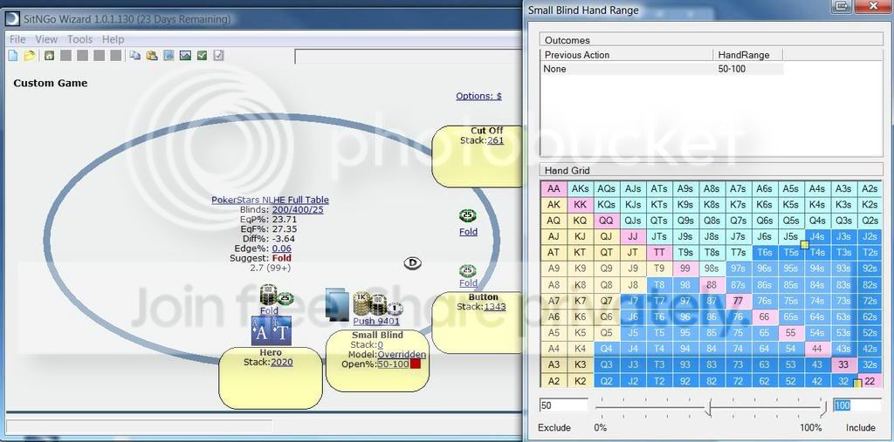Click the Hero's posted chips above Fold

276,295
